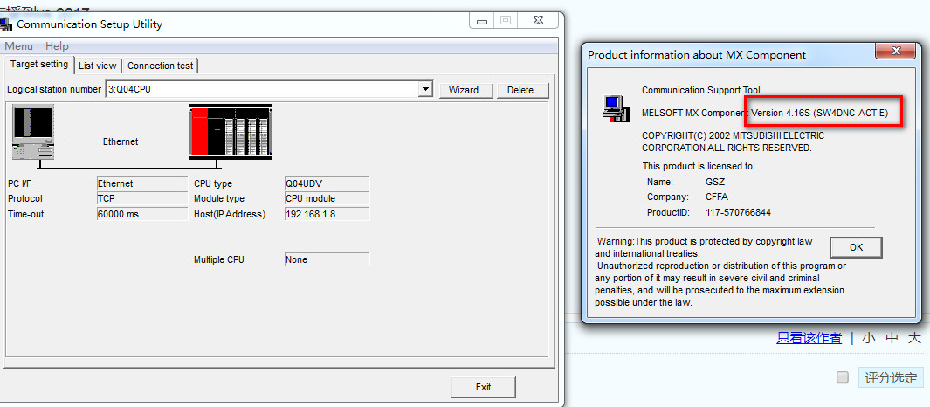
Task: Click the PLC rack module icon
Action: pos(231,132)
